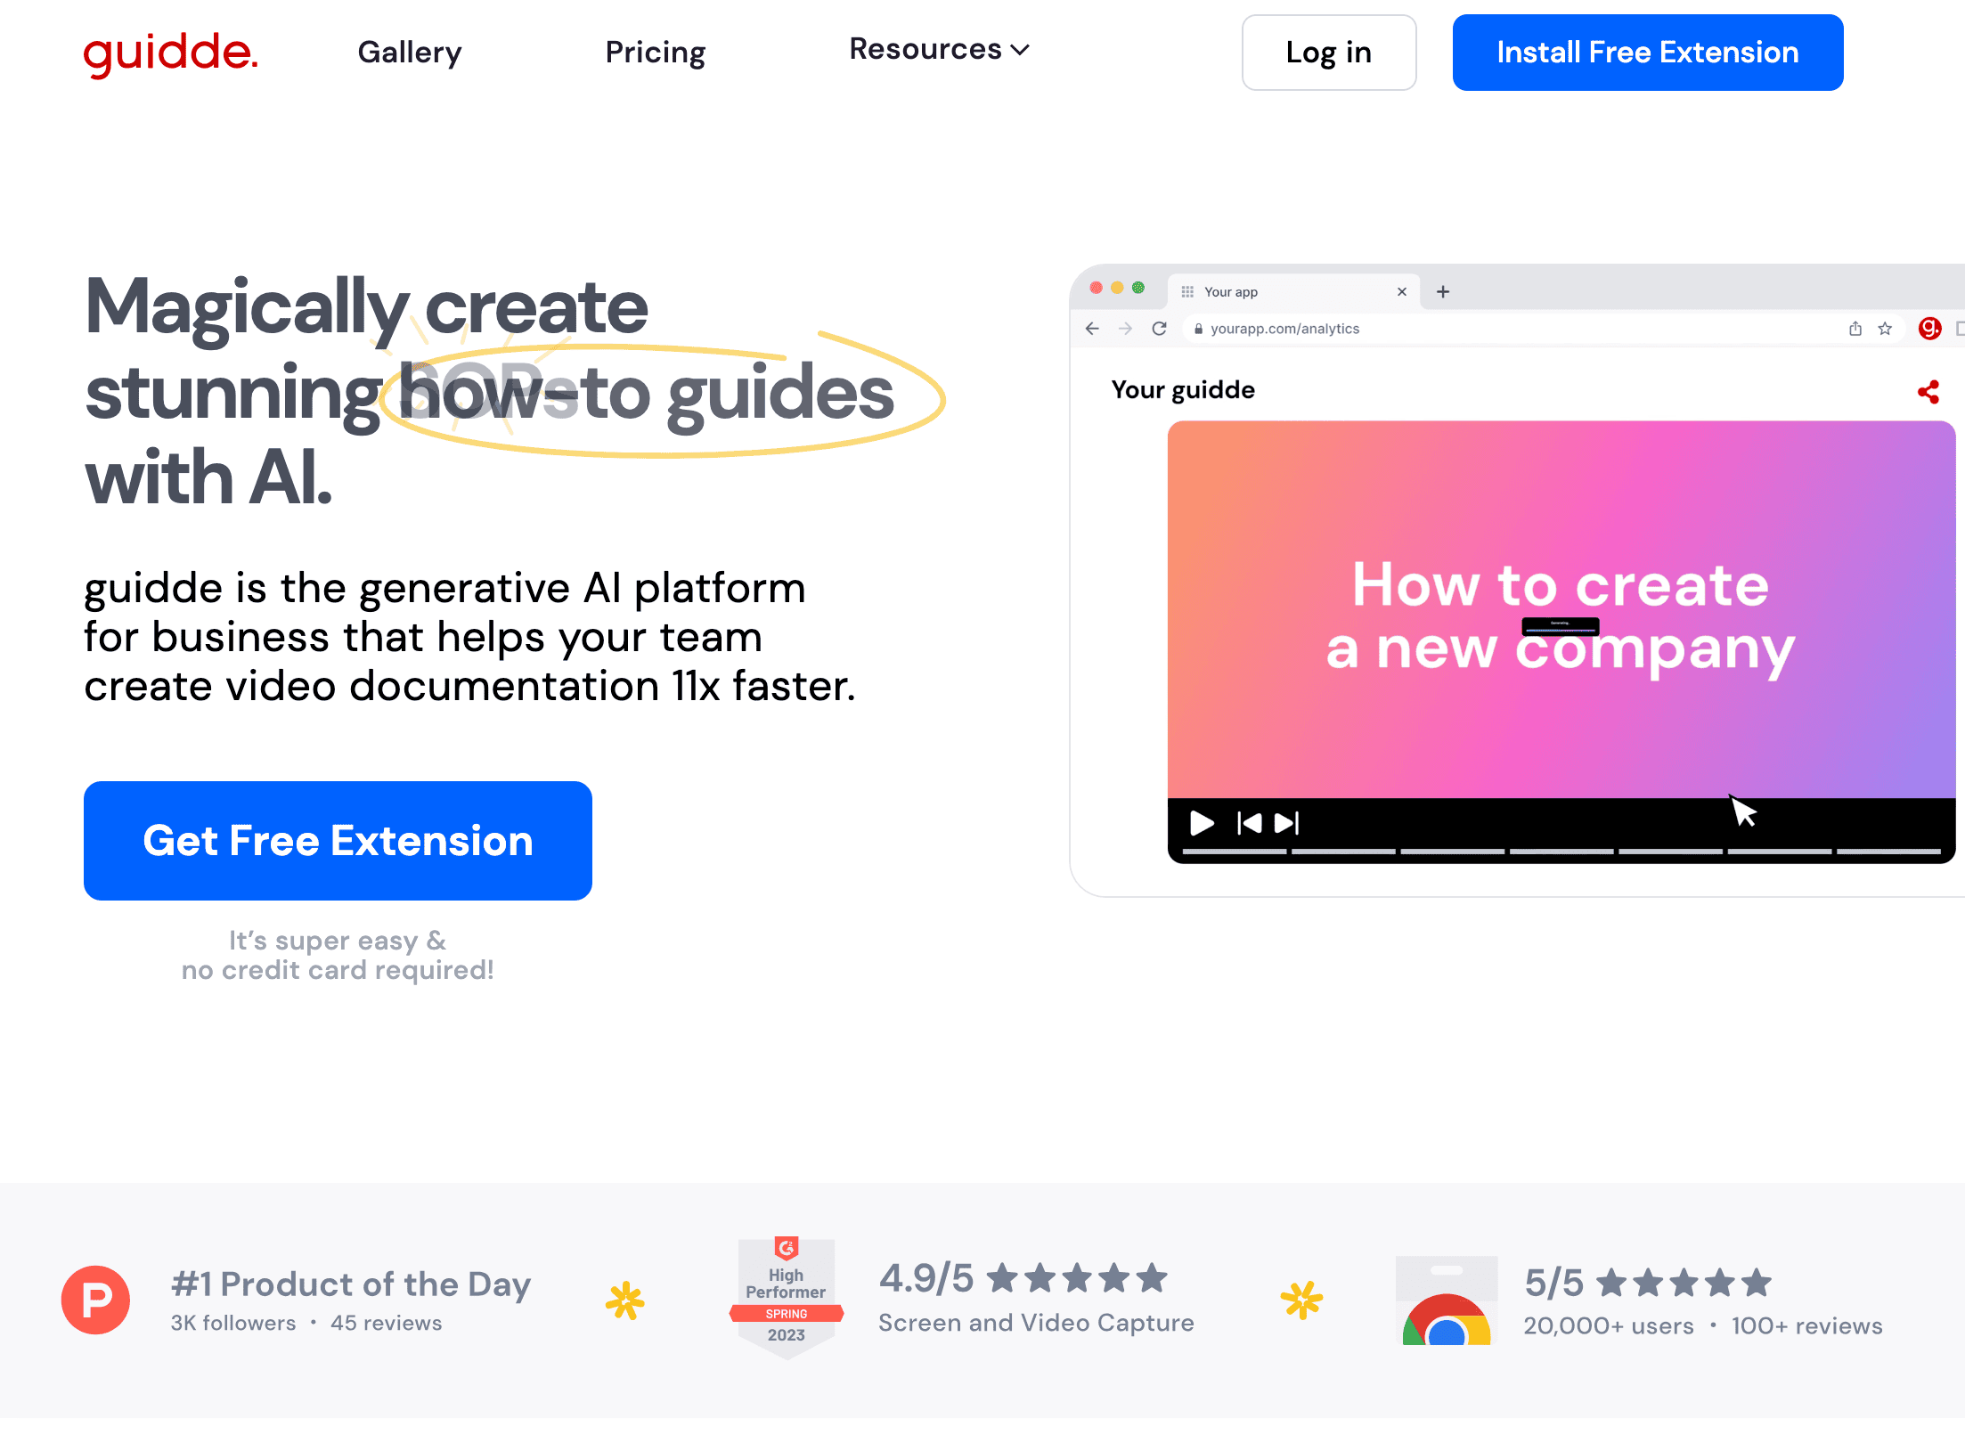The width and height of the screenshot is (1965, 1443).
Task: Click the 'Your guidde' heading
Action: [1183, 390]
